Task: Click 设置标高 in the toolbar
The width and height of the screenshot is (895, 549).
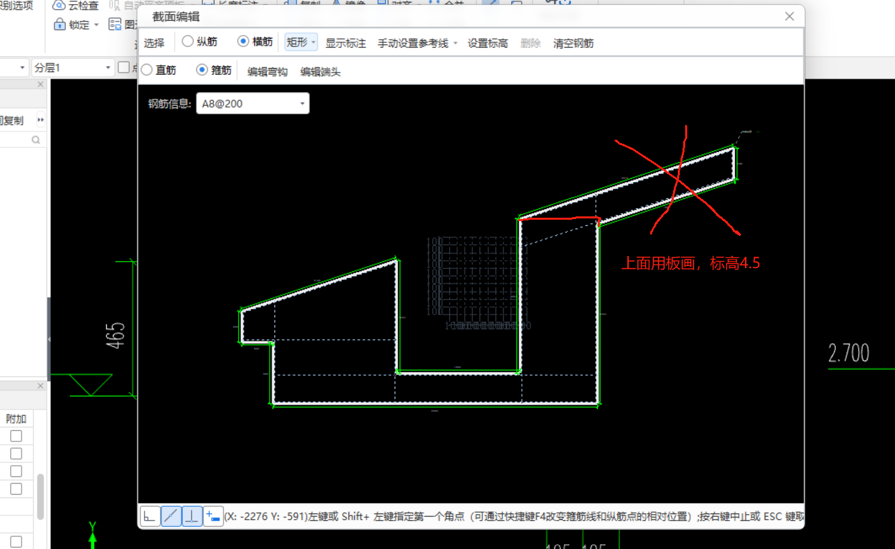Action: click(488, 43)
